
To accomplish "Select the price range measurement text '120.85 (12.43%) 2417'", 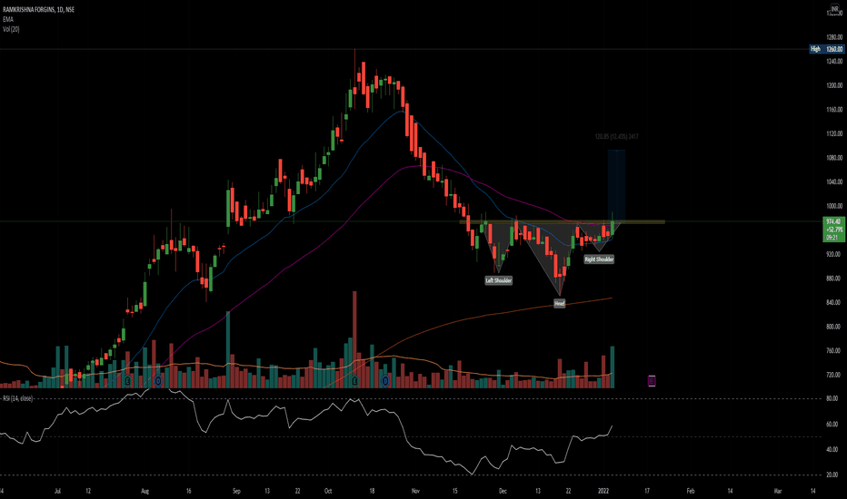I will click(616, 137).
